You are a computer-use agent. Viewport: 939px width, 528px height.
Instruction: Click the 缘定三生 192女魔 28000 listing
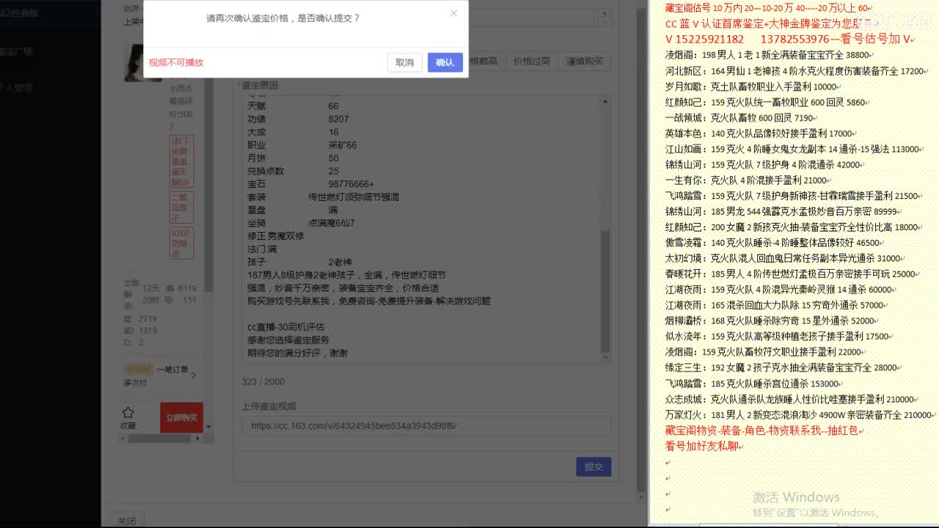click(x=782, y=367)
